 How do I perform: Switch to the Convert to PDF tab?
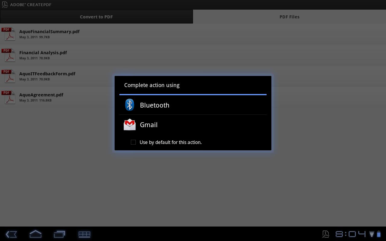96,17
